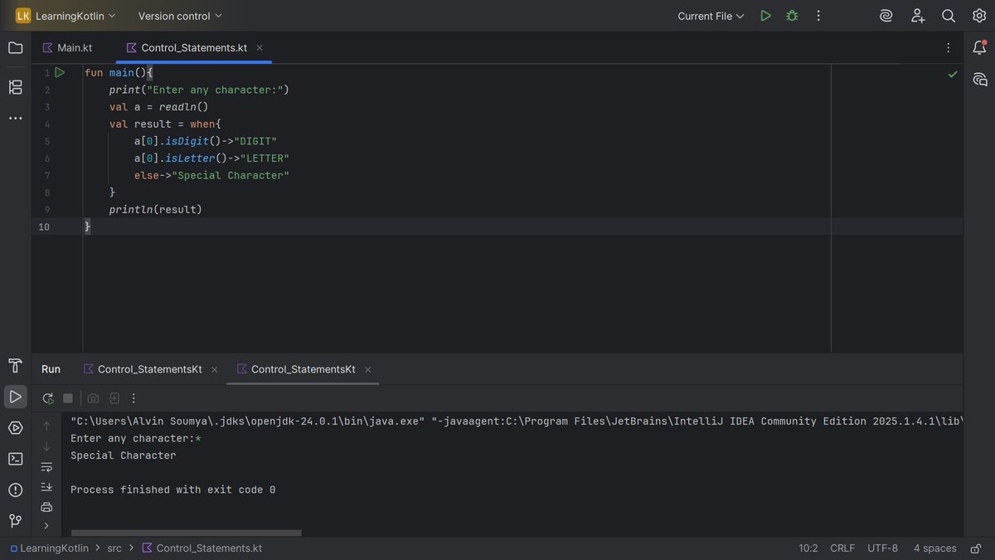Open the CRLF line separator selector

[842, 548]
